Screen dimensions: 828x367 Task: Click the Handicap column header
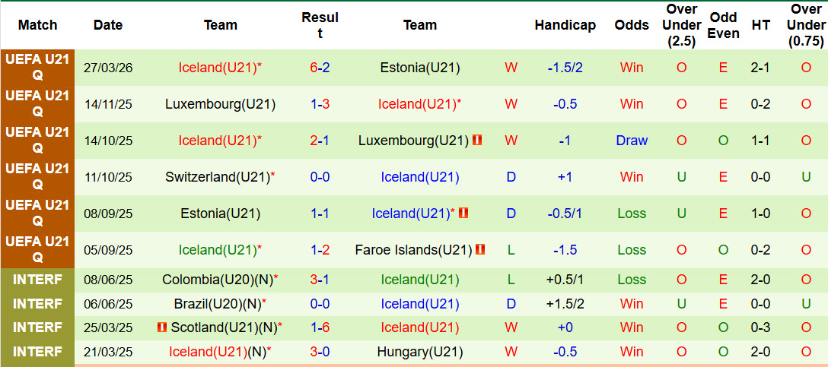pos(565,25)
